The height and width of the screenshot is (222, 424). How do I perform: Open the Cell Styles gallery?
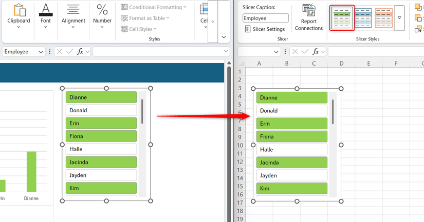click(x=139, y=29)
